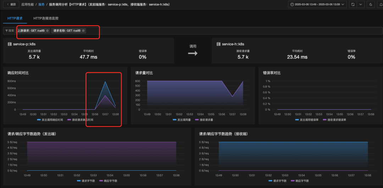Screen dimensions: 383x188
Task: Toggle dark mode with the moon icon
Action: [x=371, y=5]
